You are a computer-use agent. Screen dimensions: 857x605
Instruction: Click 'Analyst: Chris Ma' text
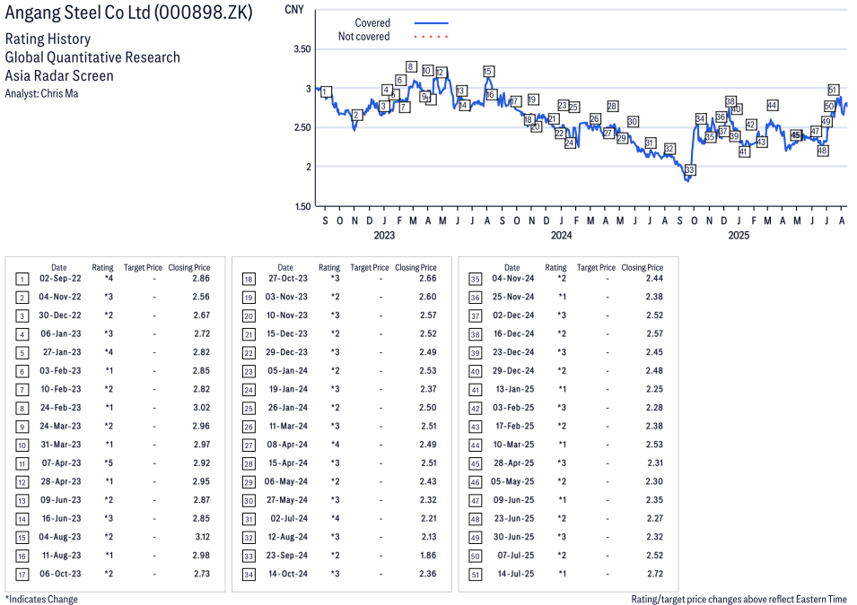41,93
